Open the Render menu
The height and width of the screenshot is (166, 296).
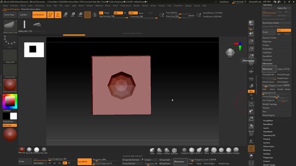pos(136,6)
